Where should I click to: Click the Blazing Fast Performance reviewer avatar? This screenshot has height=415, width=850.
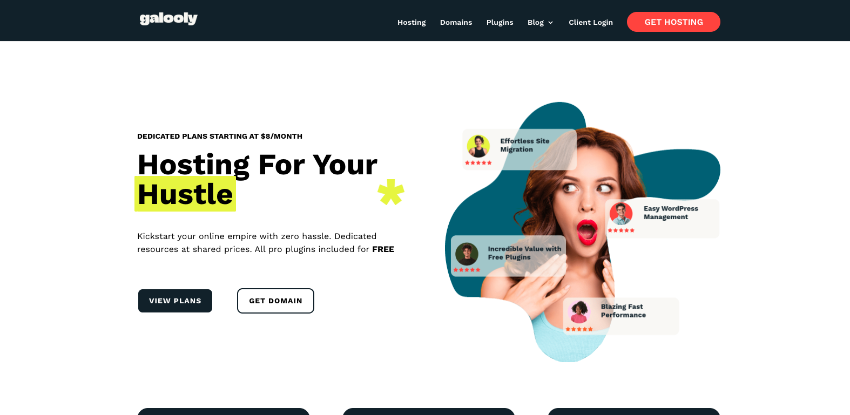coord(579,312)
